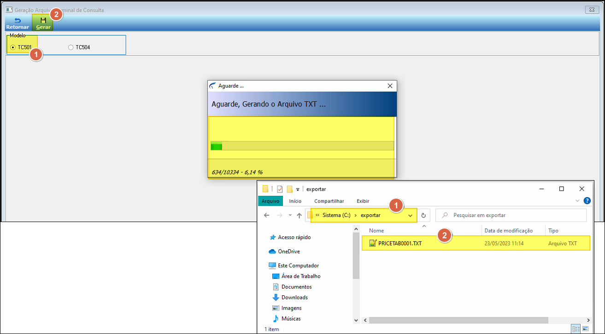
Task: Open the Início ribbon tab
Action: [295, 201]
